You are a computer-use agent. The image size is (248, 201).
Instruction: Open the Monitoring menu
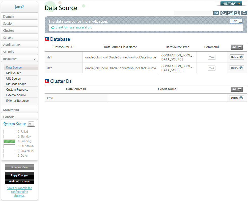click(19, 110)
